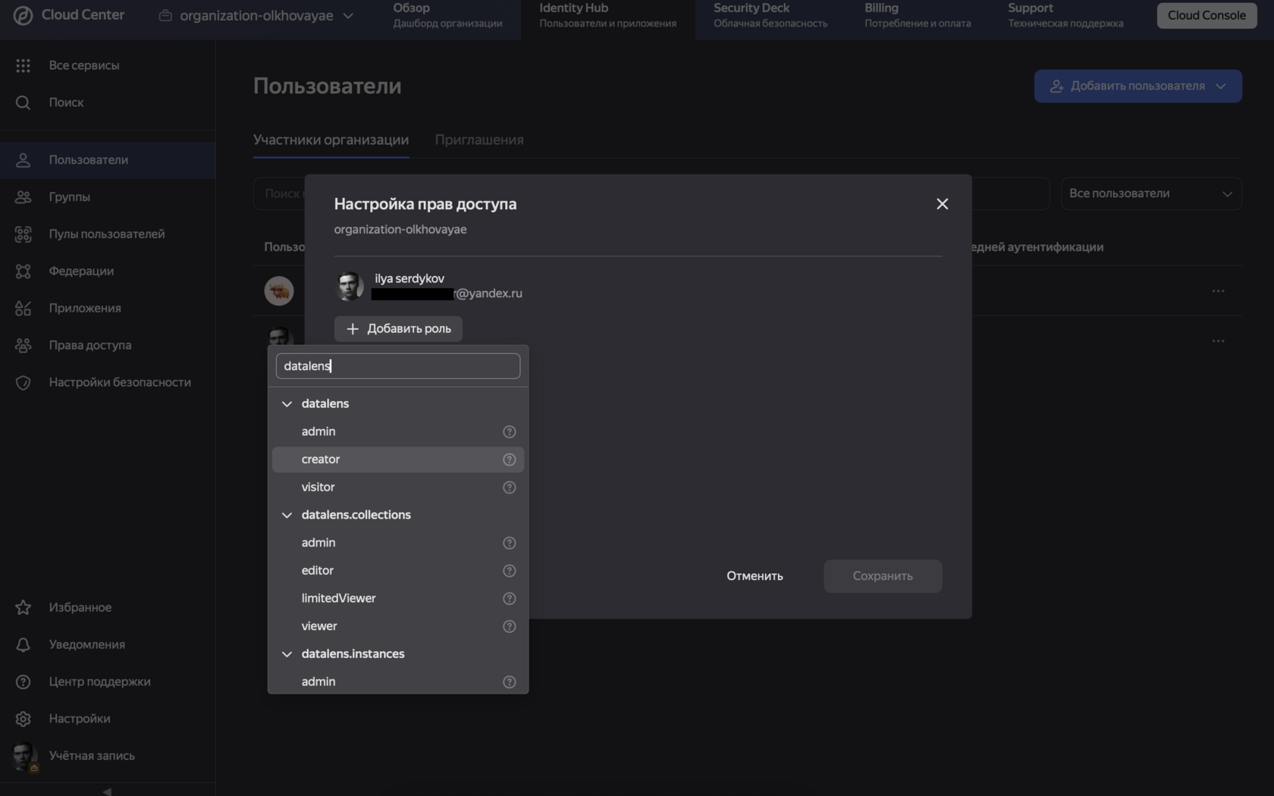The image size is (1274, 796).
Task: Show help for datalens creator role
Action: pyautogui.click(x=510, y=460)
